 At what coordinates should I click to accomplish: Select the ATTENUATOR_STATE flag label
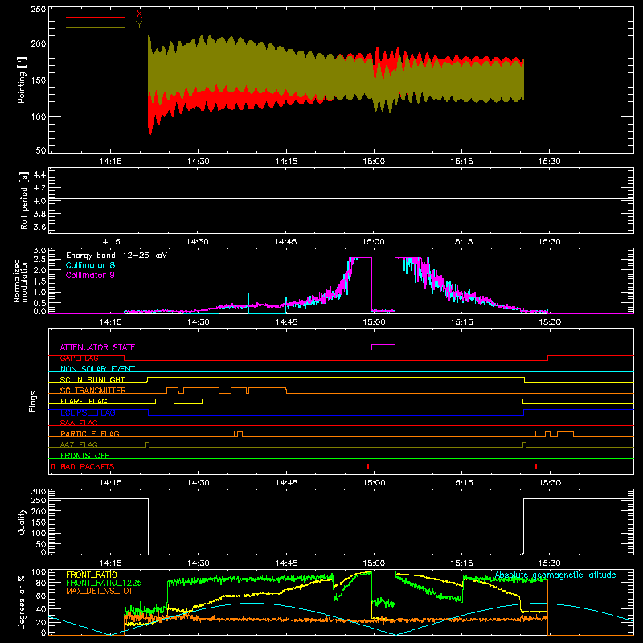[97, 347]
